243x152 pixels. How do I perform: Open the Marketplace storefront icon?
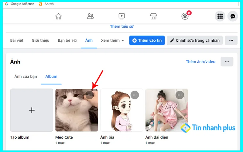pos(153,16)
